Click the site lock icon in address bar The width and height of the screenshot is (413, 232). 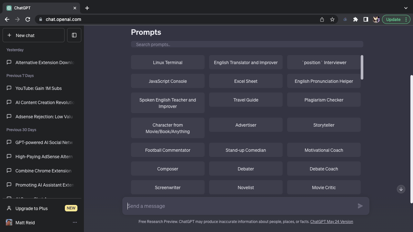click(41, 19)
